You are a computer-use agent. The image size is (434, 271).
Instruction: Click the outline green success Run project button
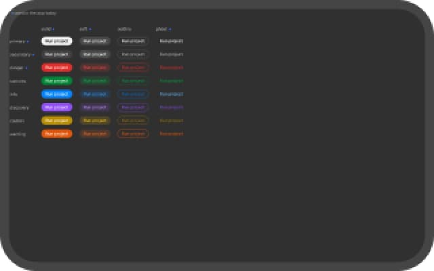pos(133,81)
